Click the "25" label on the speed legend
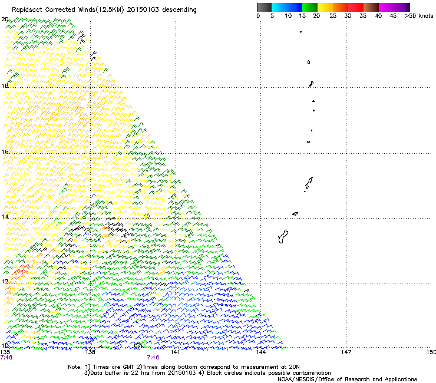The height and width of the screenshot is (383, 436). [333, 16]
